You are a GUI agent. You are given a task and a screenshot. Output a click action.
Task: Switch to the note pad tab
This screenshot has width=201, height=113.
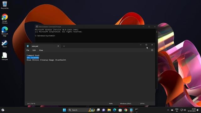(x=43, y=46)
